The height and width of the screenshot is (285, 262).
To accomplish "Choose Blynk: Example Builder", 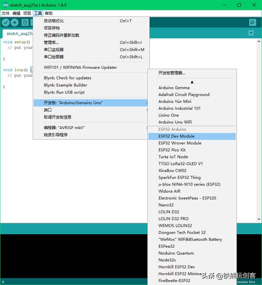I will click(91, 85).
